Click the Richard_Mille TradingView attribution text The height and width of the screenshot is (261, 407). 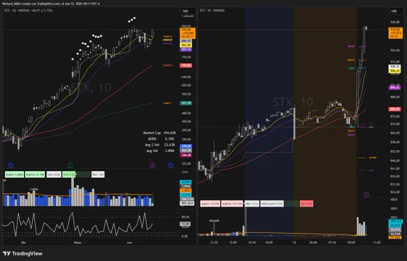(x=51, y=4)
